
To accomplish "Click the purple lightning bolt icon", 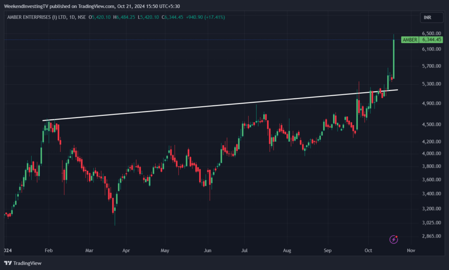I will 394,239.
